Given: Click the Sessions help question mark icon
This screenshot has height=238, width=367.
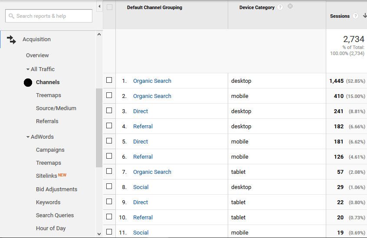Looking at the screenshot, I should point(355,16).
